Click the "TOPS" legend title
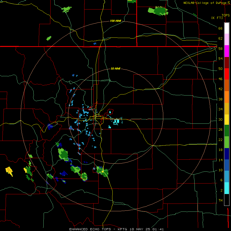The width and height of the screenshot is (231, 231). pyautogui.click(x=226, y=15)
